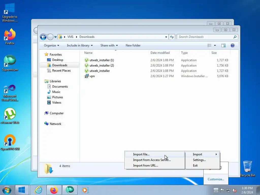
Task: Open Microsoft Visual Studio desktop shortcut
Action: pyautogui.click(x=10, y=93)
